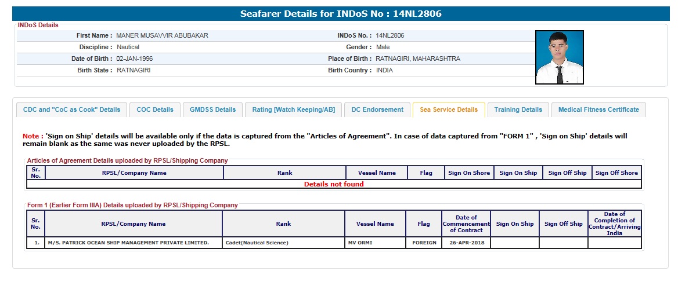Select the Cadet(Nautical Science) rank cell

(256, 243)
